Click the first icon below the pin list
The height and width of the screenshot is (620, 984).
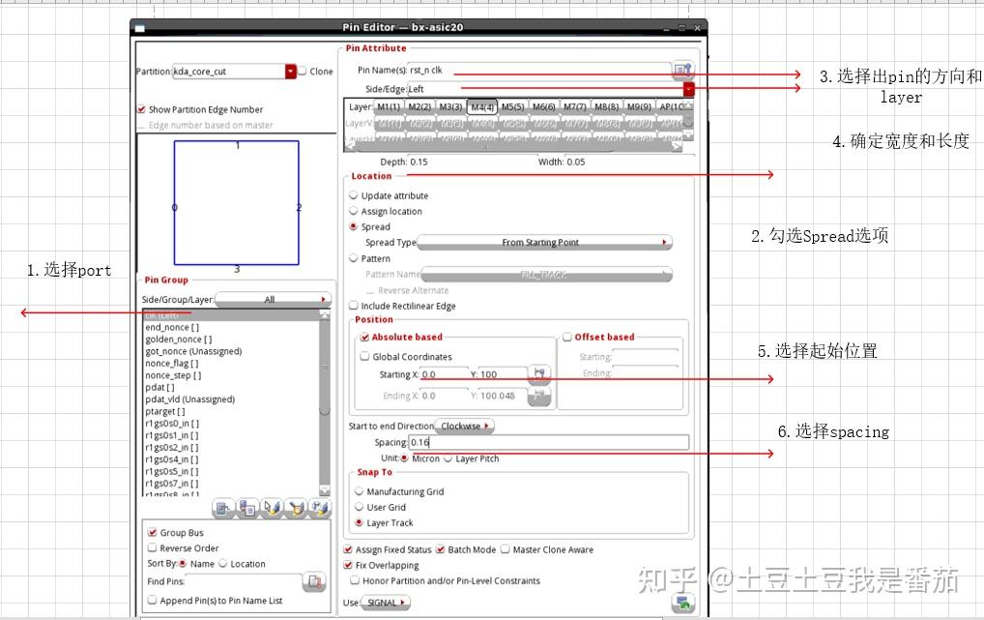(222, 508)
